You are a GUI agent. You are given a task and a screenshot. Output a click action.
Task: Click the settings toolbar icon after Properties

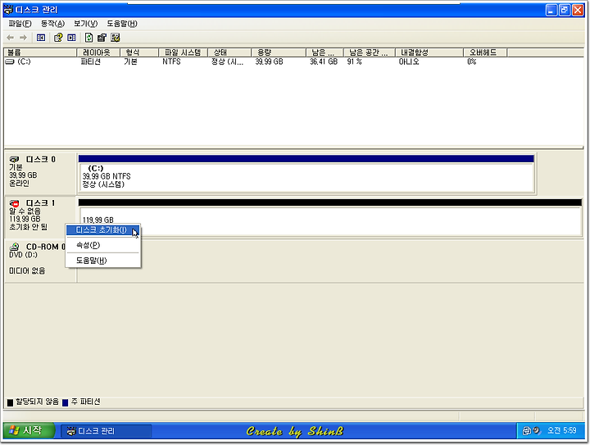pyautogui.click(x=116, y=38)
